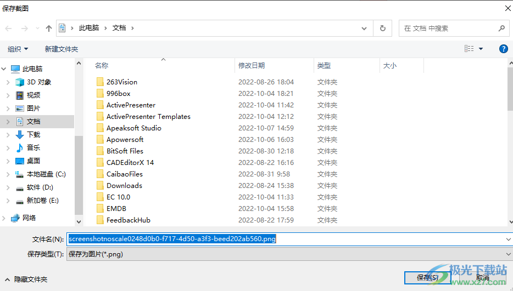Select 此电脑 in the address path

[89, 28]
